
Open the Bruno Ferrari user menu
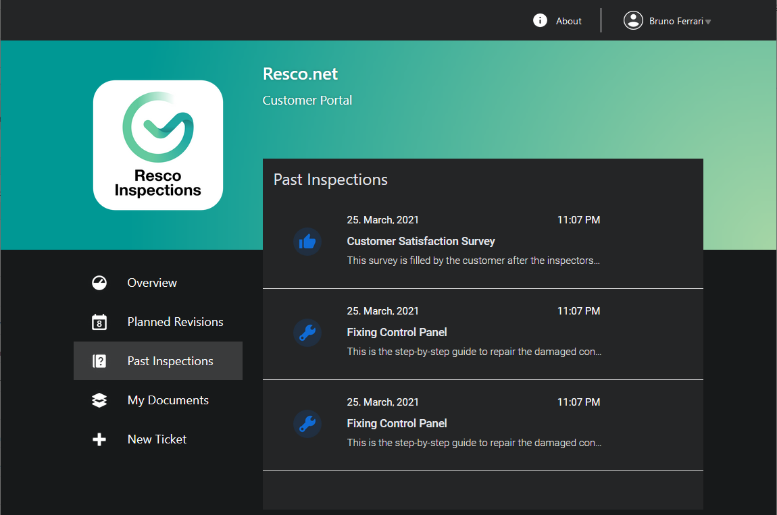point(667,21)
